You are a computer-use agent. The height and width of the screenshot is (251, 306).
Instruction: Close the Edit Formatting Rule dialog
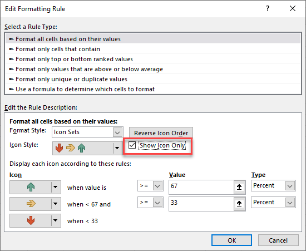pyautogui.click(x=293, y=8)
